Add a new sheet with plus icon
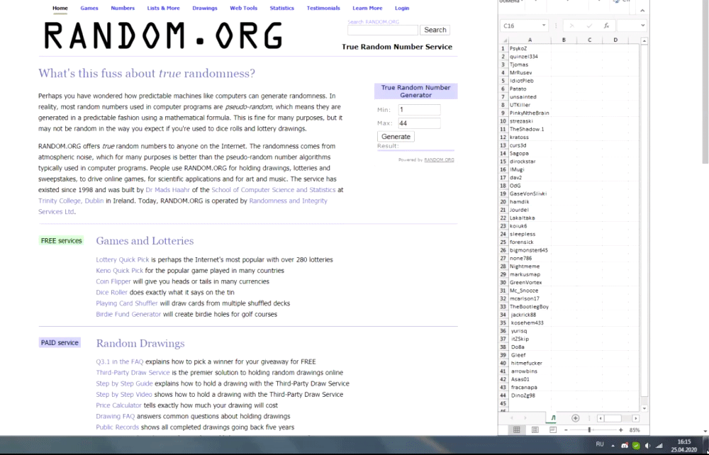Viewport: 709px width, 455px height. pos(575,418)
